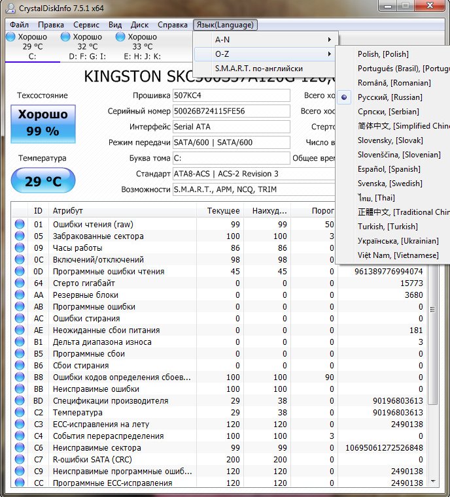Open the Файл menu
The image size is (450, 497).
(19, 25)
